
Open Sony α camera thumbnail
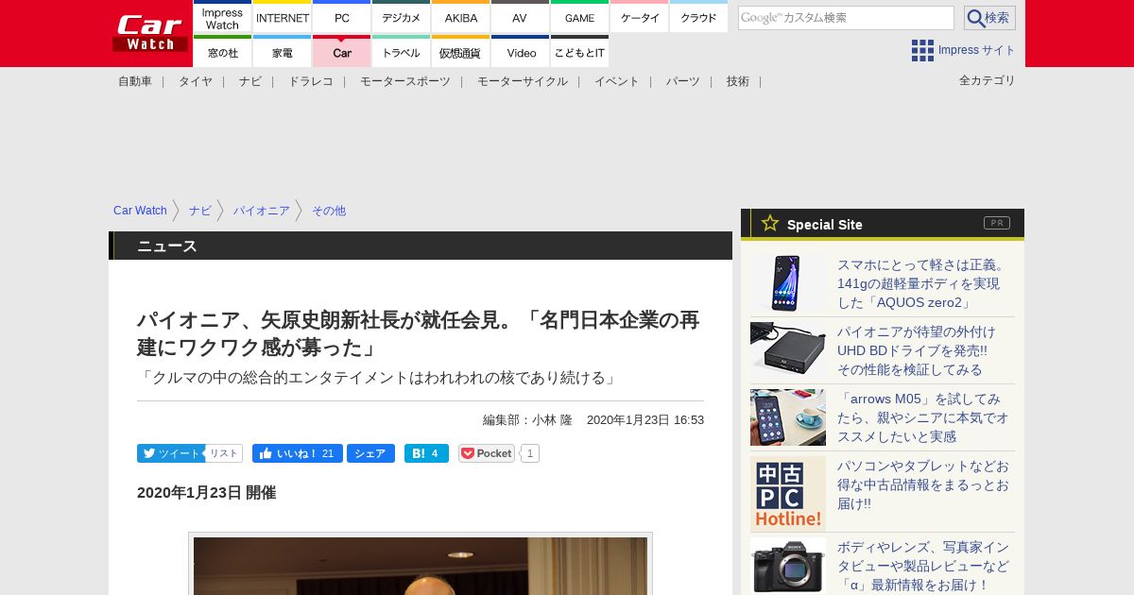tap(788, 566)
